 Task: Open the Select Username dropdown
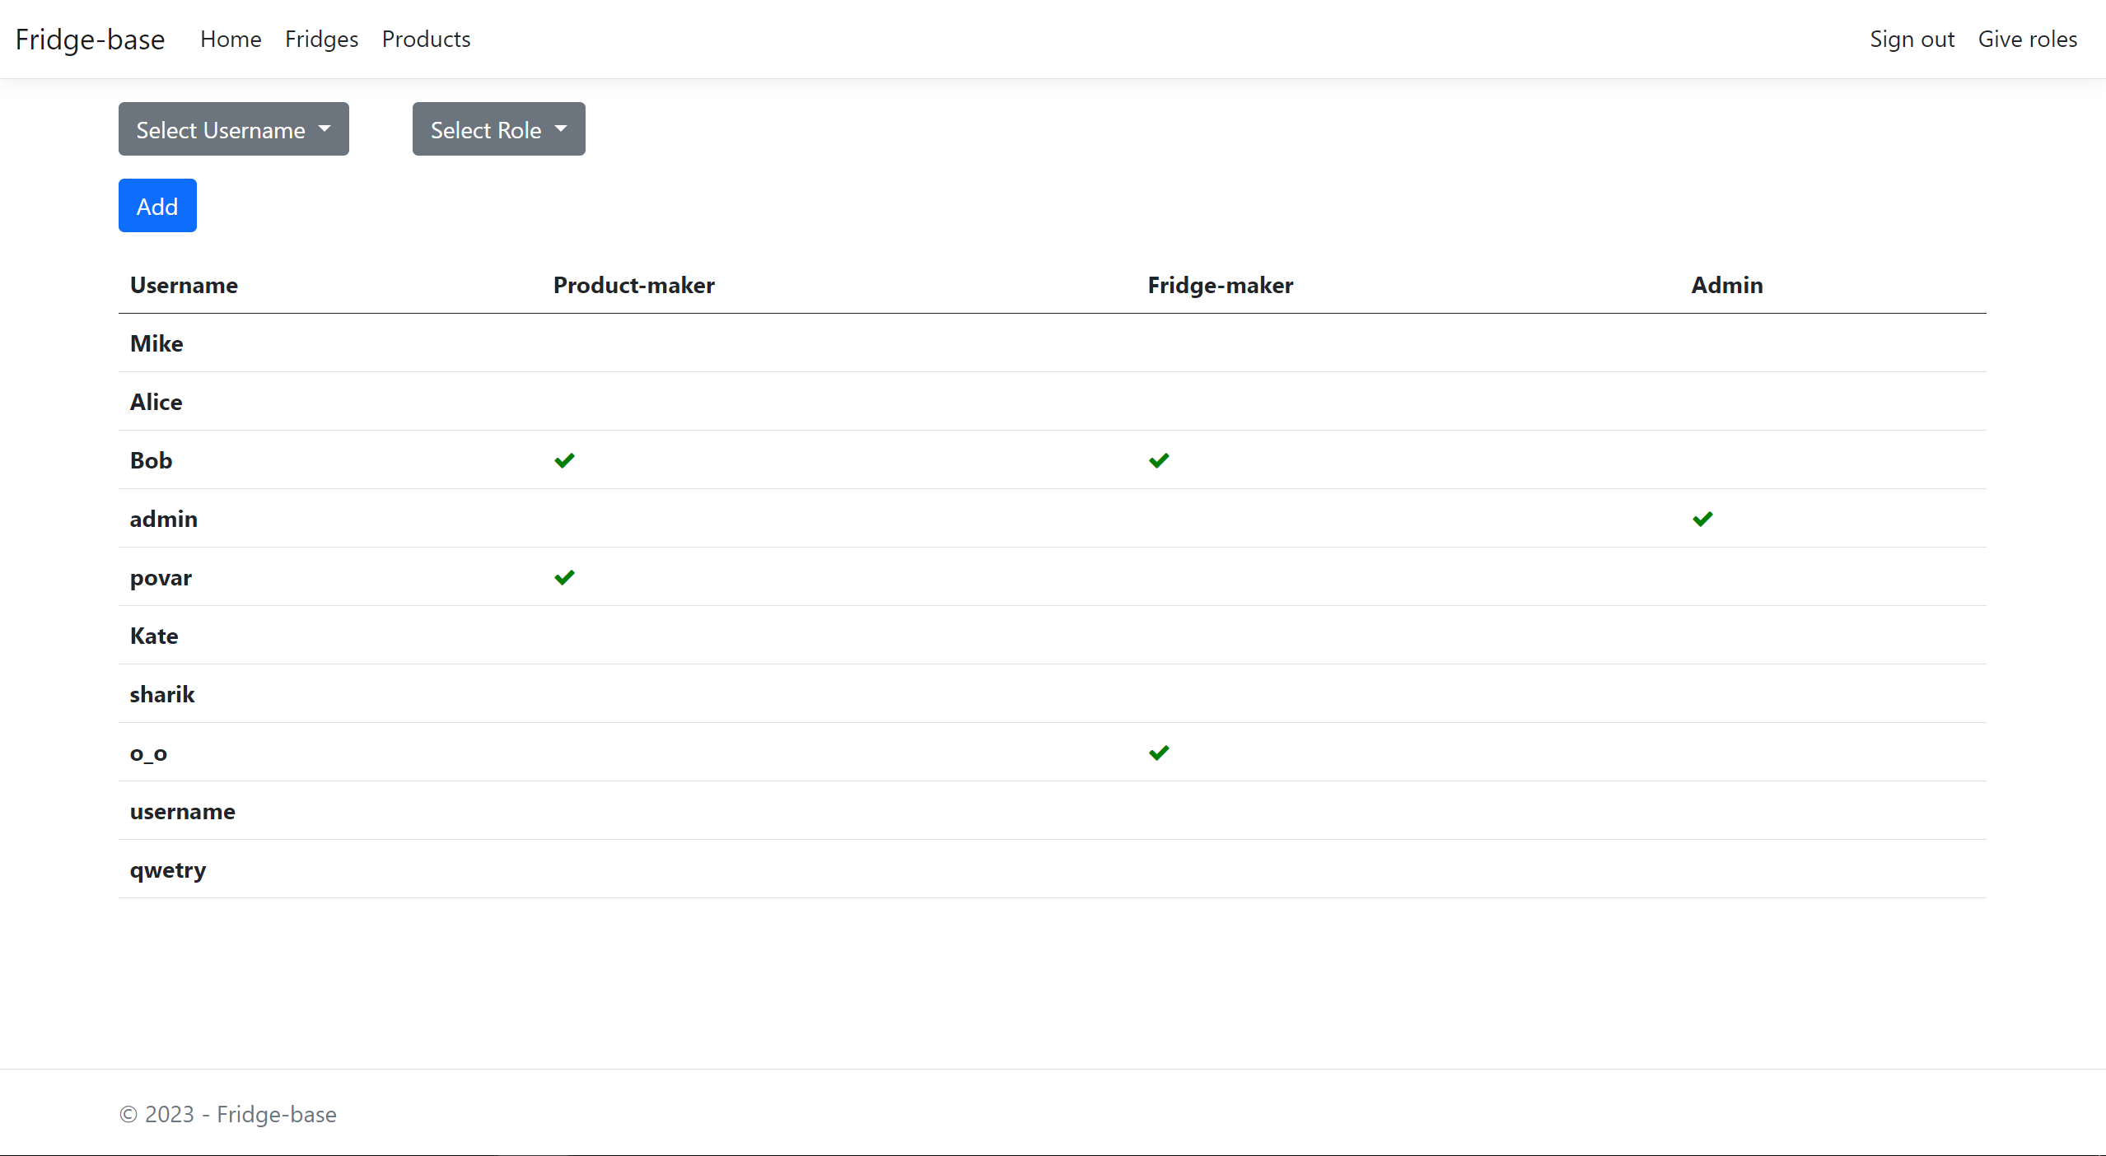coord(233,128)
